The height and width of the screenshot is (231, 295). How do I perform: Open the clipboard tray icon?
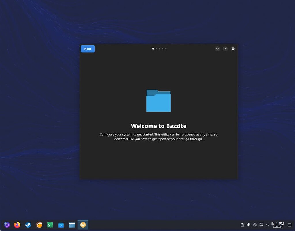point(242,225)
